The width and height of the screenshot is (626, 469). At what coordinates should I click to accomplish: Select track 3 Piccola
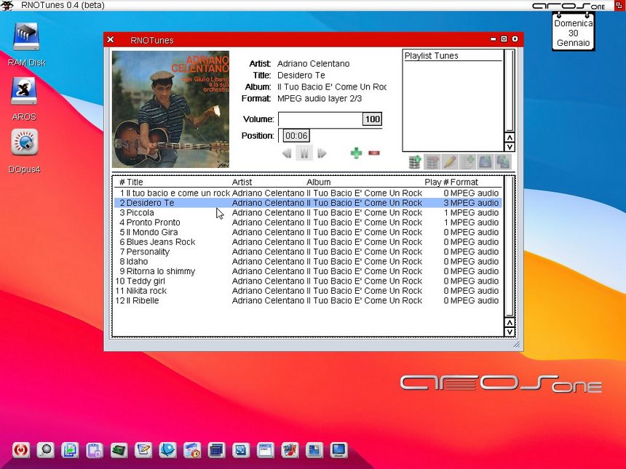[x=308, y=212]
